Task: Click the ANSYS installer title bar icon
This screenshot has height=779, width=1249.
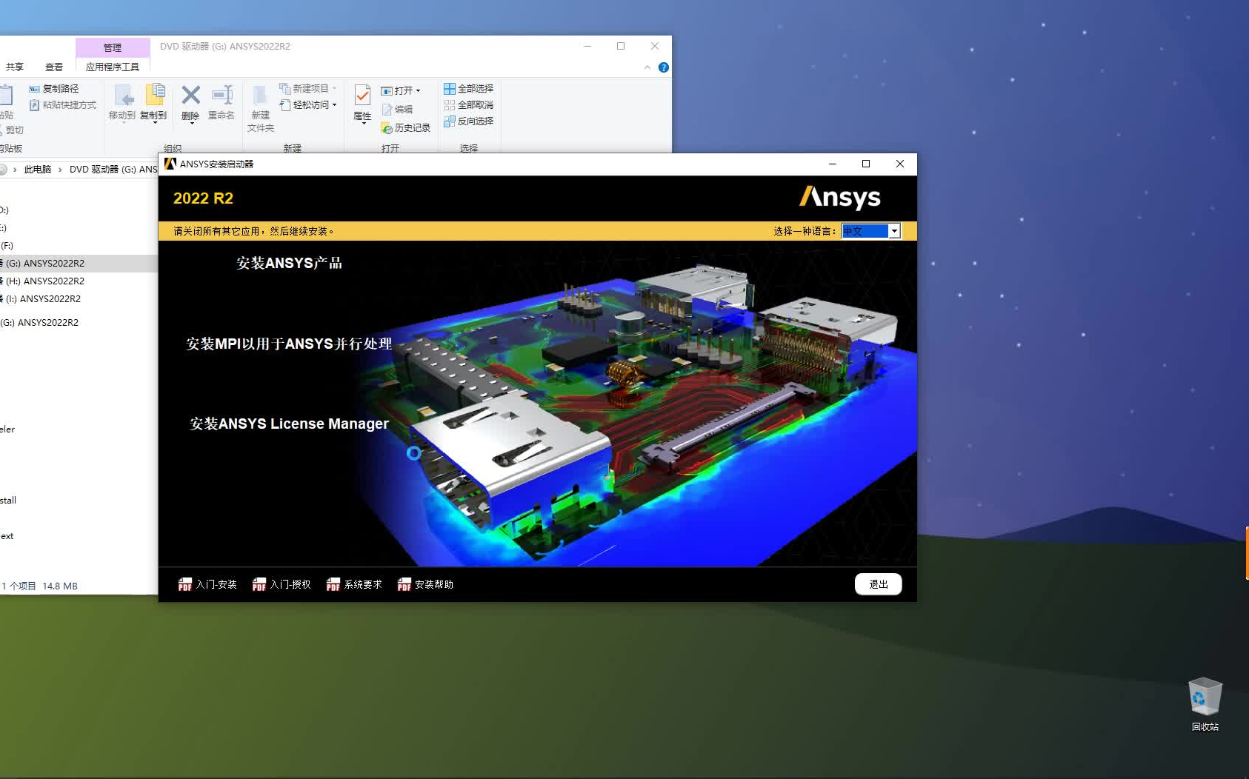Action: point(170,164)
